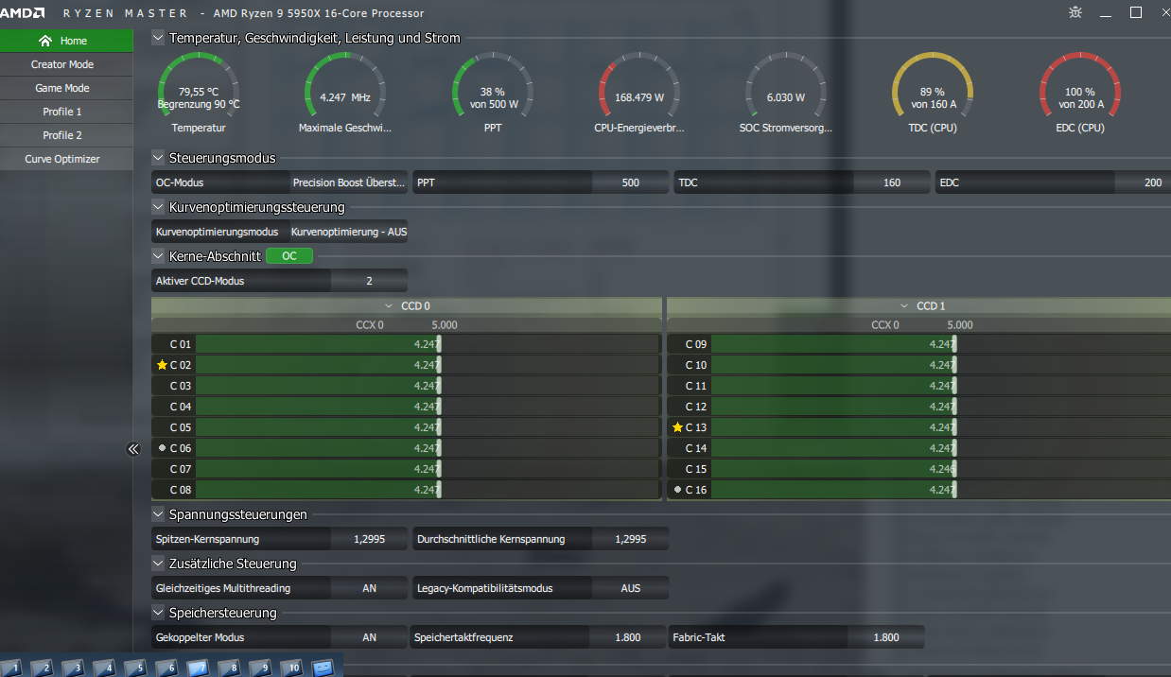Click the Fabric-Takt value 1.800
Image resolution: width=1171 pixels, height=677 pixels.
(x=886, y=637)
